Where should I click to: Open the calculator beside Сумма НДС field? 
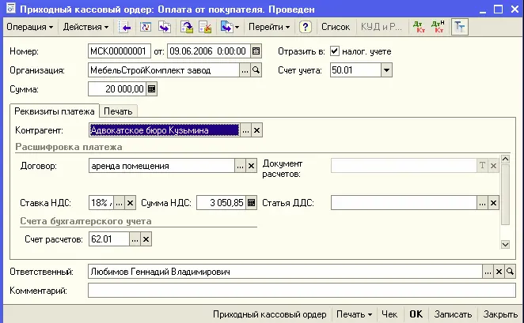(251, 203)
